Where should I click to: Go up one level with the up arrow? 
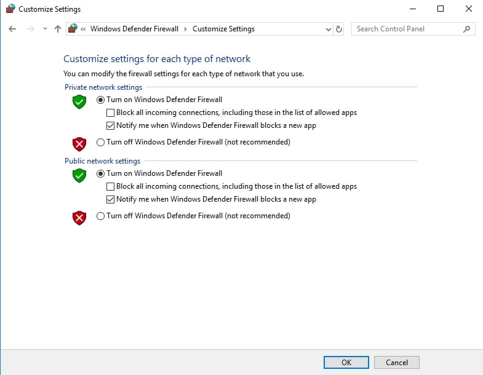(58, 29)
